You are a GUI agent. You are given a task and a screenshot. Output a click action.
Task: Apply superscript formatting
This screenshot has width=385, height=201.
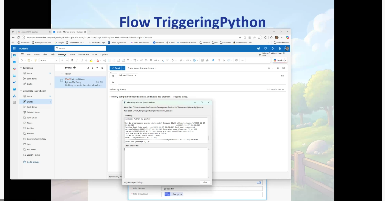point(167,60)
